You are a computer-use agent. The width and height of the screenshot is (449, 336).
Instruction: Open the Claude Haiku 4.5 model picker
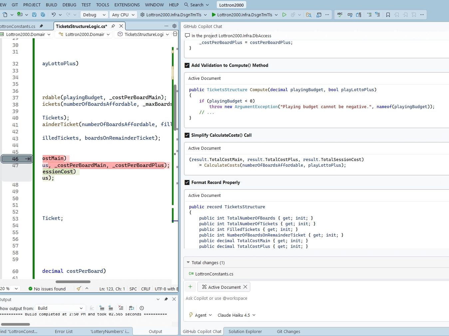pos(236,315)
